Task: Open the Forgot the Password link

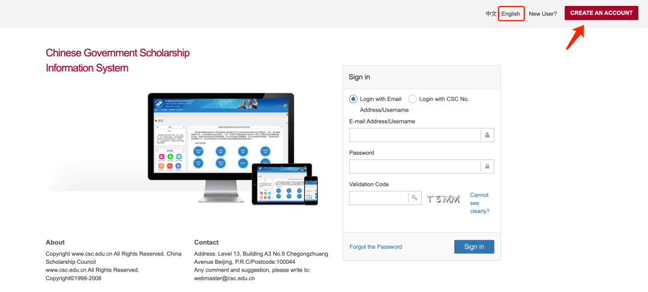Action: 376,247
